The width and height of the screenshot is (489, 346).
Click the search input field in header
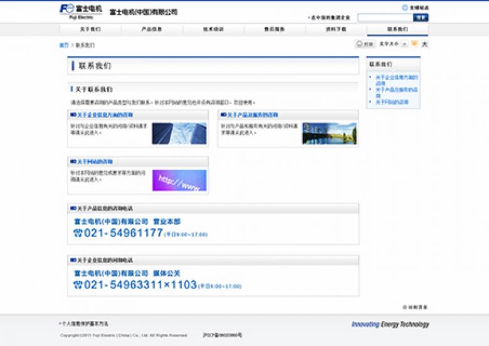pos(385,18)
